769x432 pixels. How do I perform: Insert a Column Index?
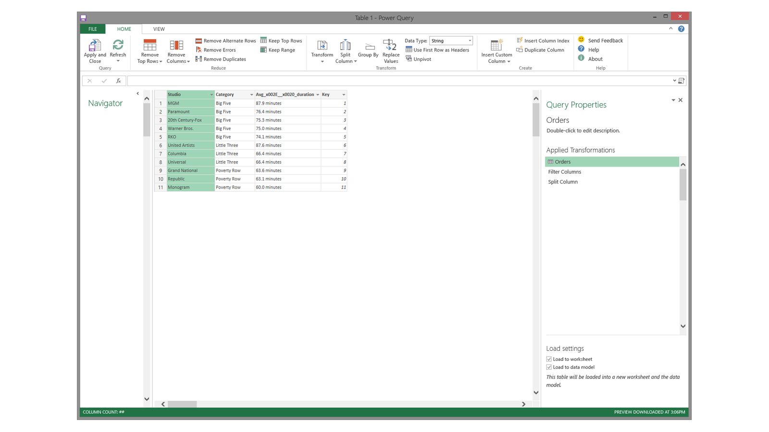(x=543, y=41)
